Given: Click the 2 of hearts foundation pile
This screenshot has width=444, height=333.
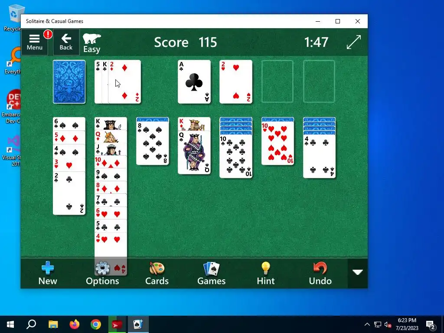Looking at the screenshot, I should (236, 82).
